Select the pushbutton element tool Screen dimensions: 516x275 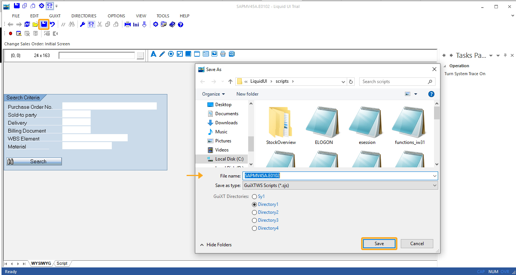coord(188,54)
